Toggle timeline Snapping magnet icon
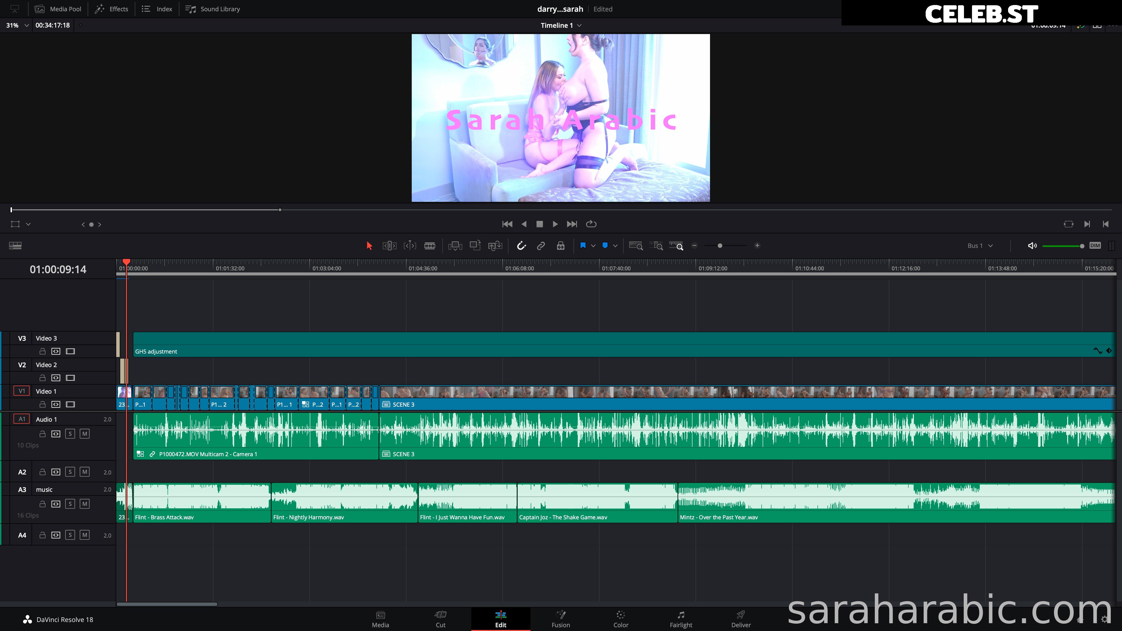The image size is (1122, 631). pyautogui.click(x=521, y=246)
